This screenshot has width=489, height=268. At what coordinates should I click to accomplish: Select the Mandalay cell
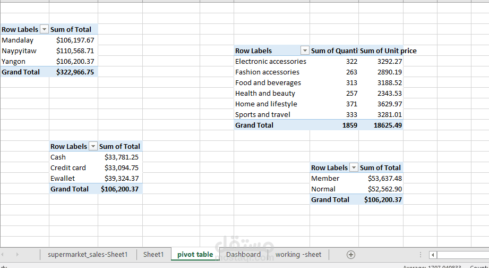coord(24,40)
